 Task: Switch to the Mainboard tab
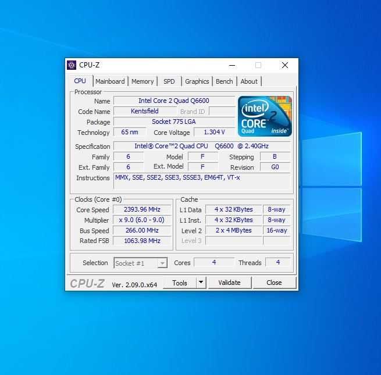pos(110,81)
